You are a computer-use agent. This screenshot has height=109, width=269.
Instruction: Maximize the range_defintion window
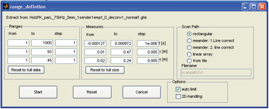254,7
